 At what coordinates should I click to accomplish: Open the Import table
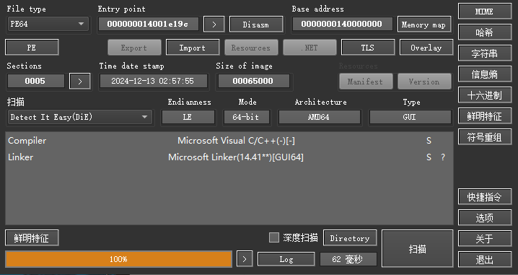coord(193,48)
